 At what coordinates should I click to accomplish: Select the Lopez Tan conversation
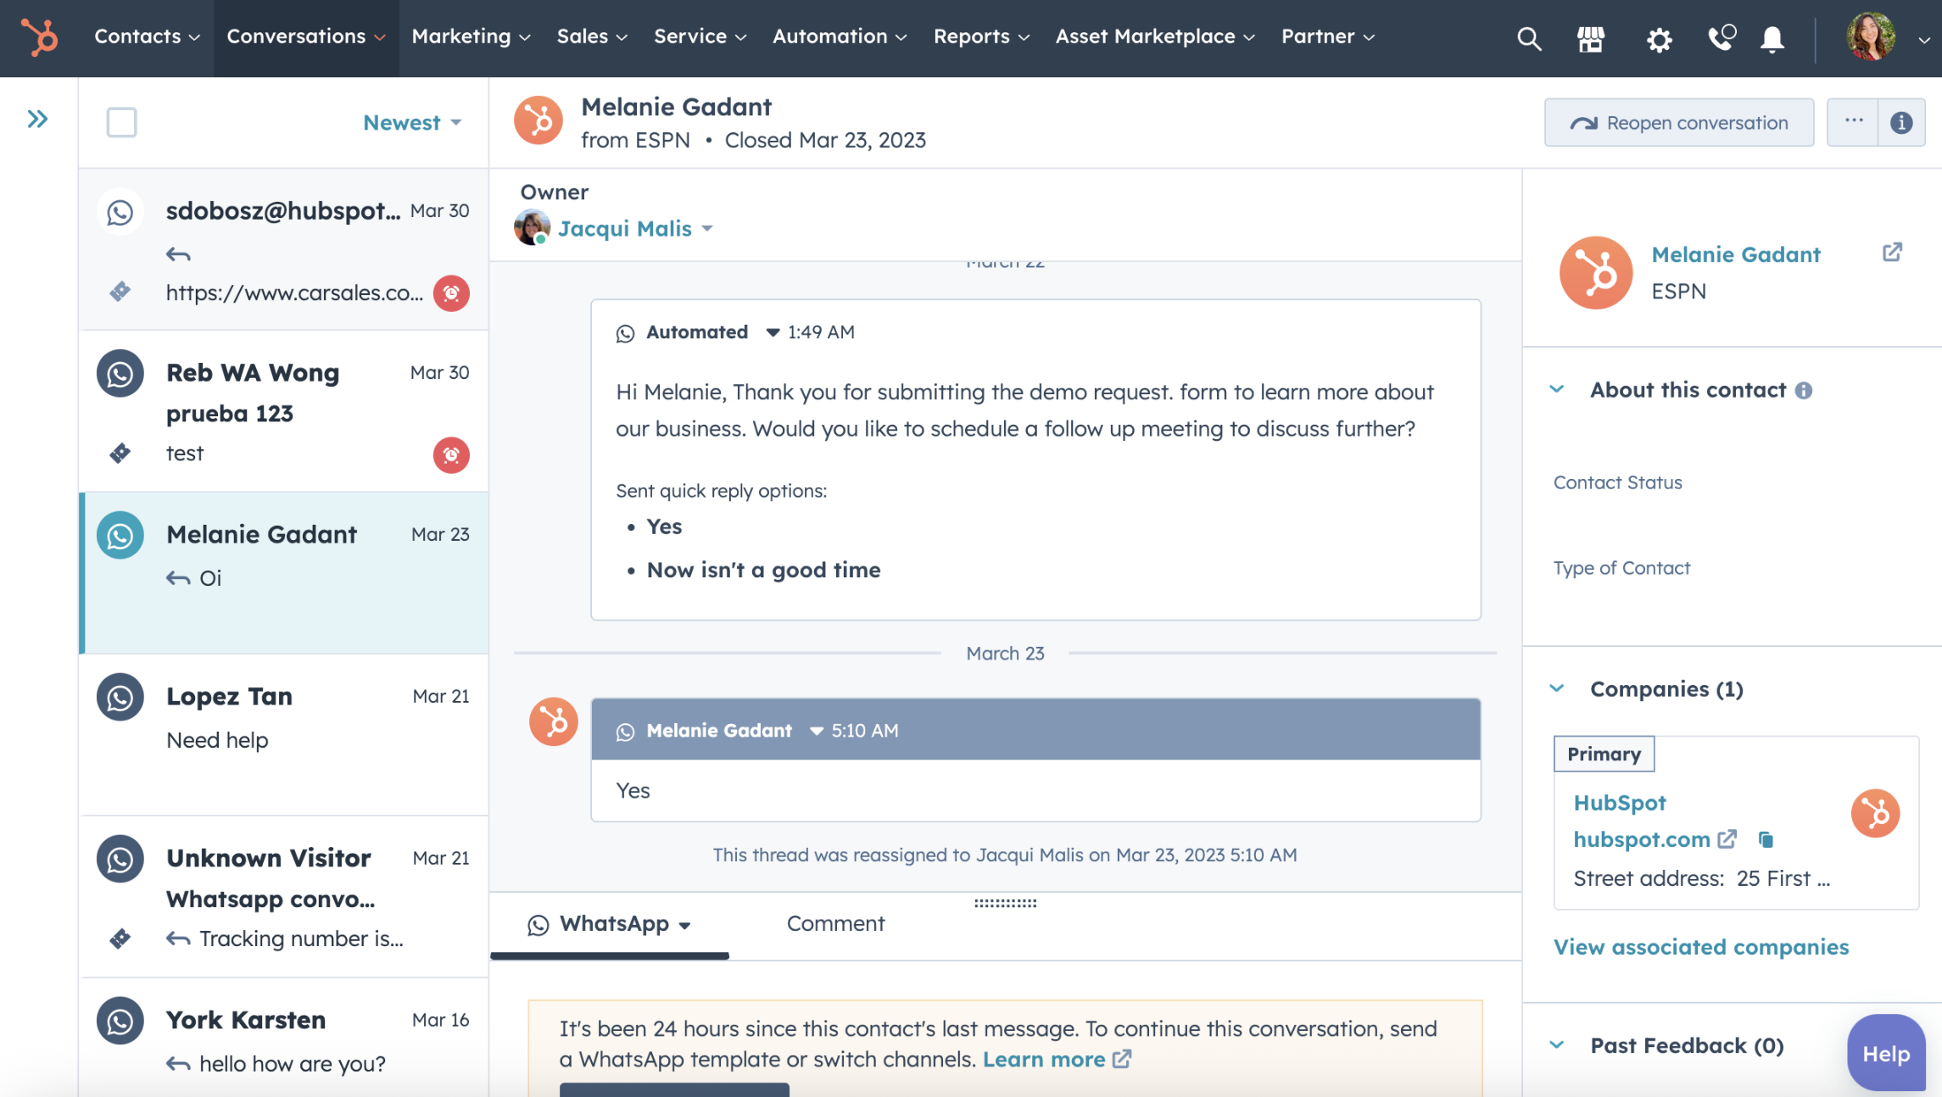coord(284,716)
